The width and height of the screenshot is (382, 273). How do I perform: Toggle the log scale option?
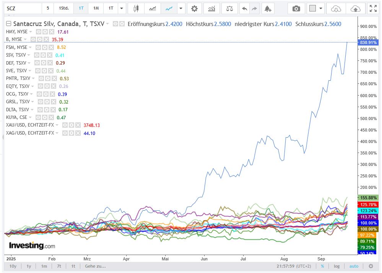coord(336,266)
